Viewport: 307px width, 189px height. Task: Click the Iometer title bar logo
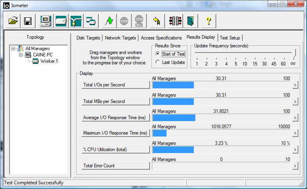click(x=6, y=6)
